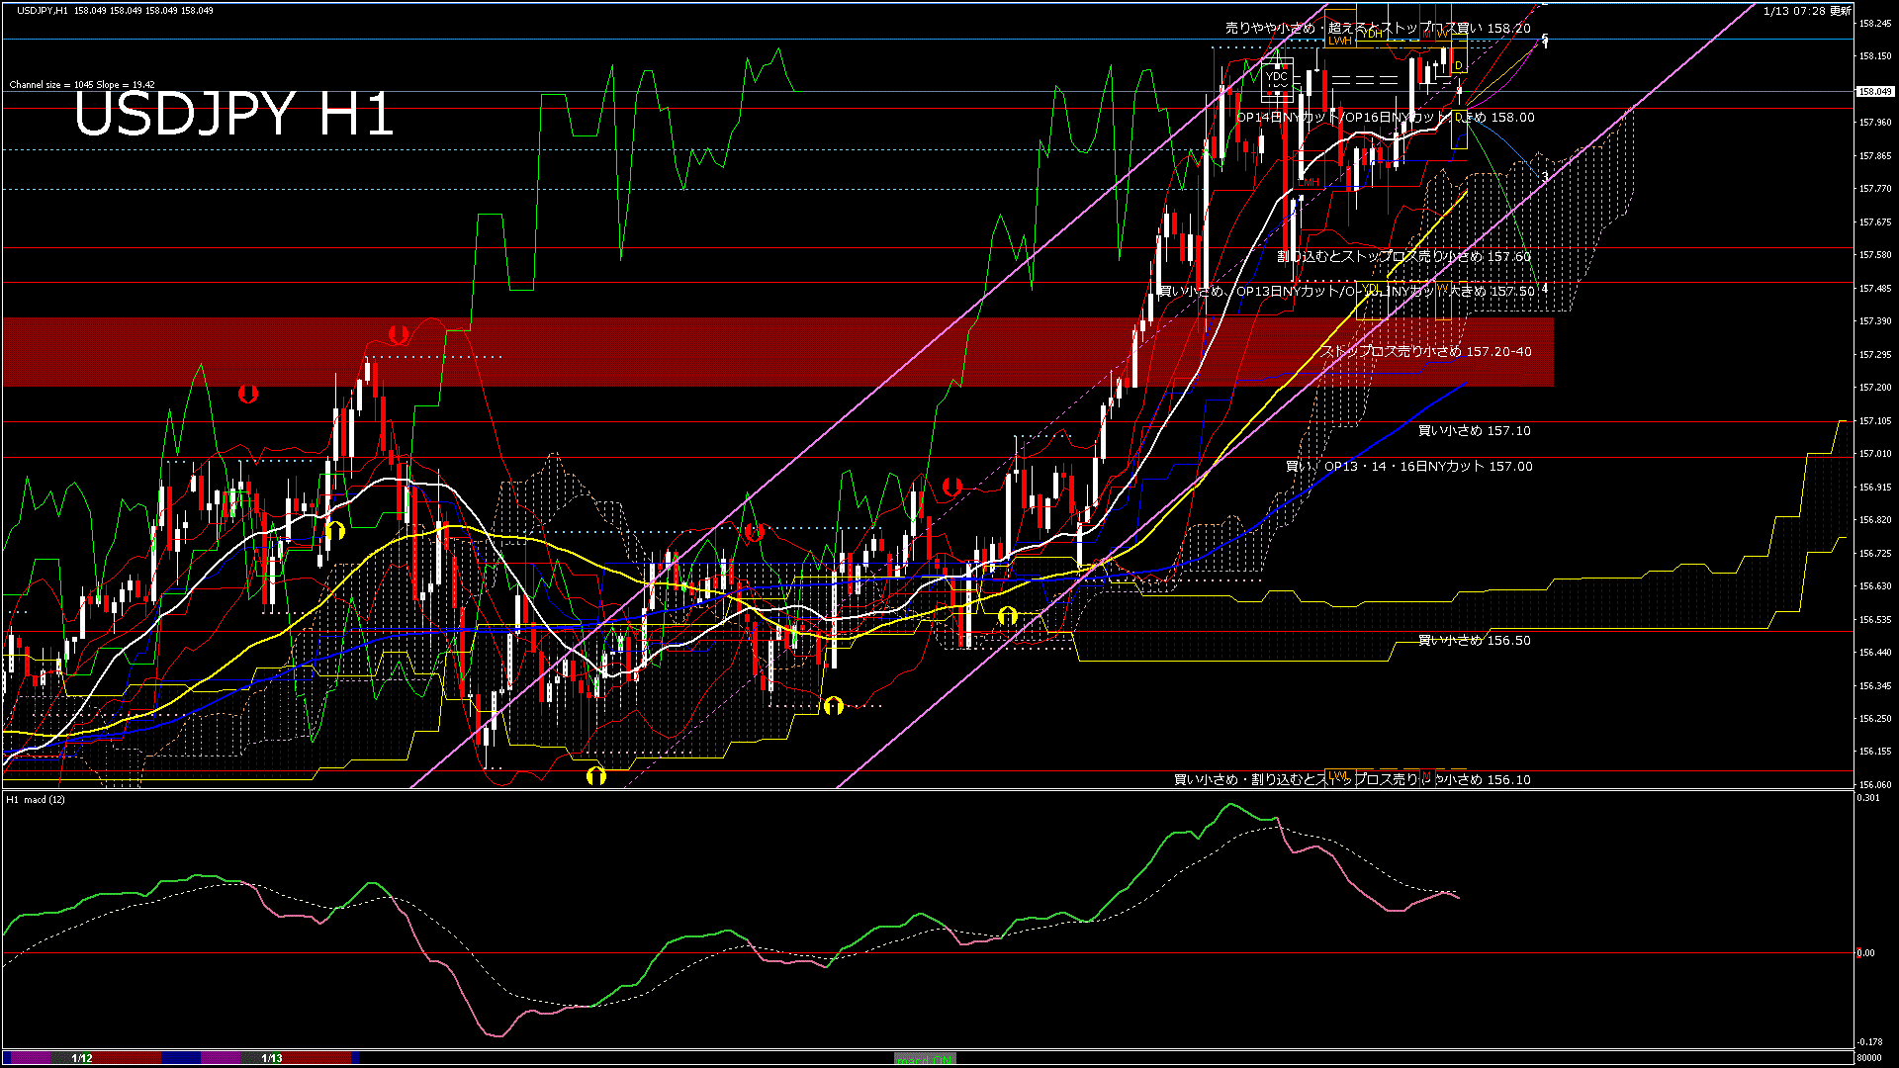The width and height of the screenshot is (1899, 1068).
Task: Click the yellow YDL level tag
Action: coord(1371,288)
